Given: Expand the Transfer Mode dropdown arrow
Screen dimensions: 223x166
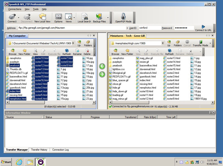Looking at the screenshot, I should point(210,43).
